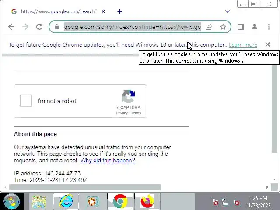Screen dimensions: 280x210
Task: Click the Time 2023-11-28T17:23:49Z text
Action: (x=51, y=180)
